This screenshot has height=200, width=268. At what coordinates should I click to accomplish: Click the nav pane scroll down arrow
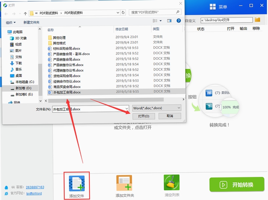[x=40, y=101]
